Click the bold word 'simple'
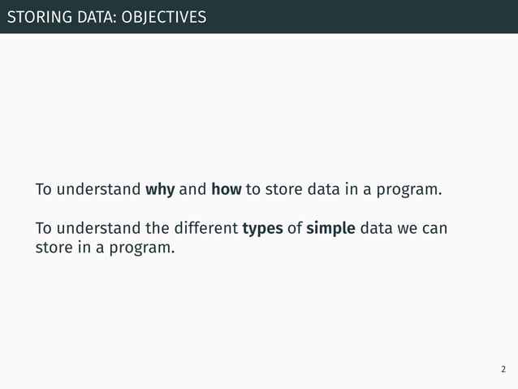Image resolution: width=518 pixels, height=389 pixels. click(x=330, y=229)
